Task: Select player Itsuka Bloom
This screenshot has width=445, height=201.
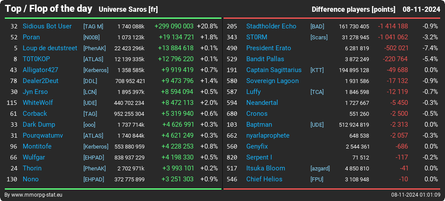Action: point(266,168)
